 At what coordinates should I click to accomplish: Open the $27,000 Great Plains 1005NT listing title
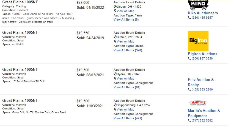click(20, 2)
